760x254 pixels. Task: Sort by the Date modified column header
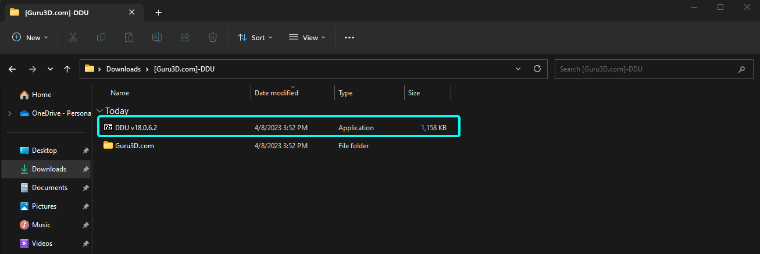tap(276, 93)
